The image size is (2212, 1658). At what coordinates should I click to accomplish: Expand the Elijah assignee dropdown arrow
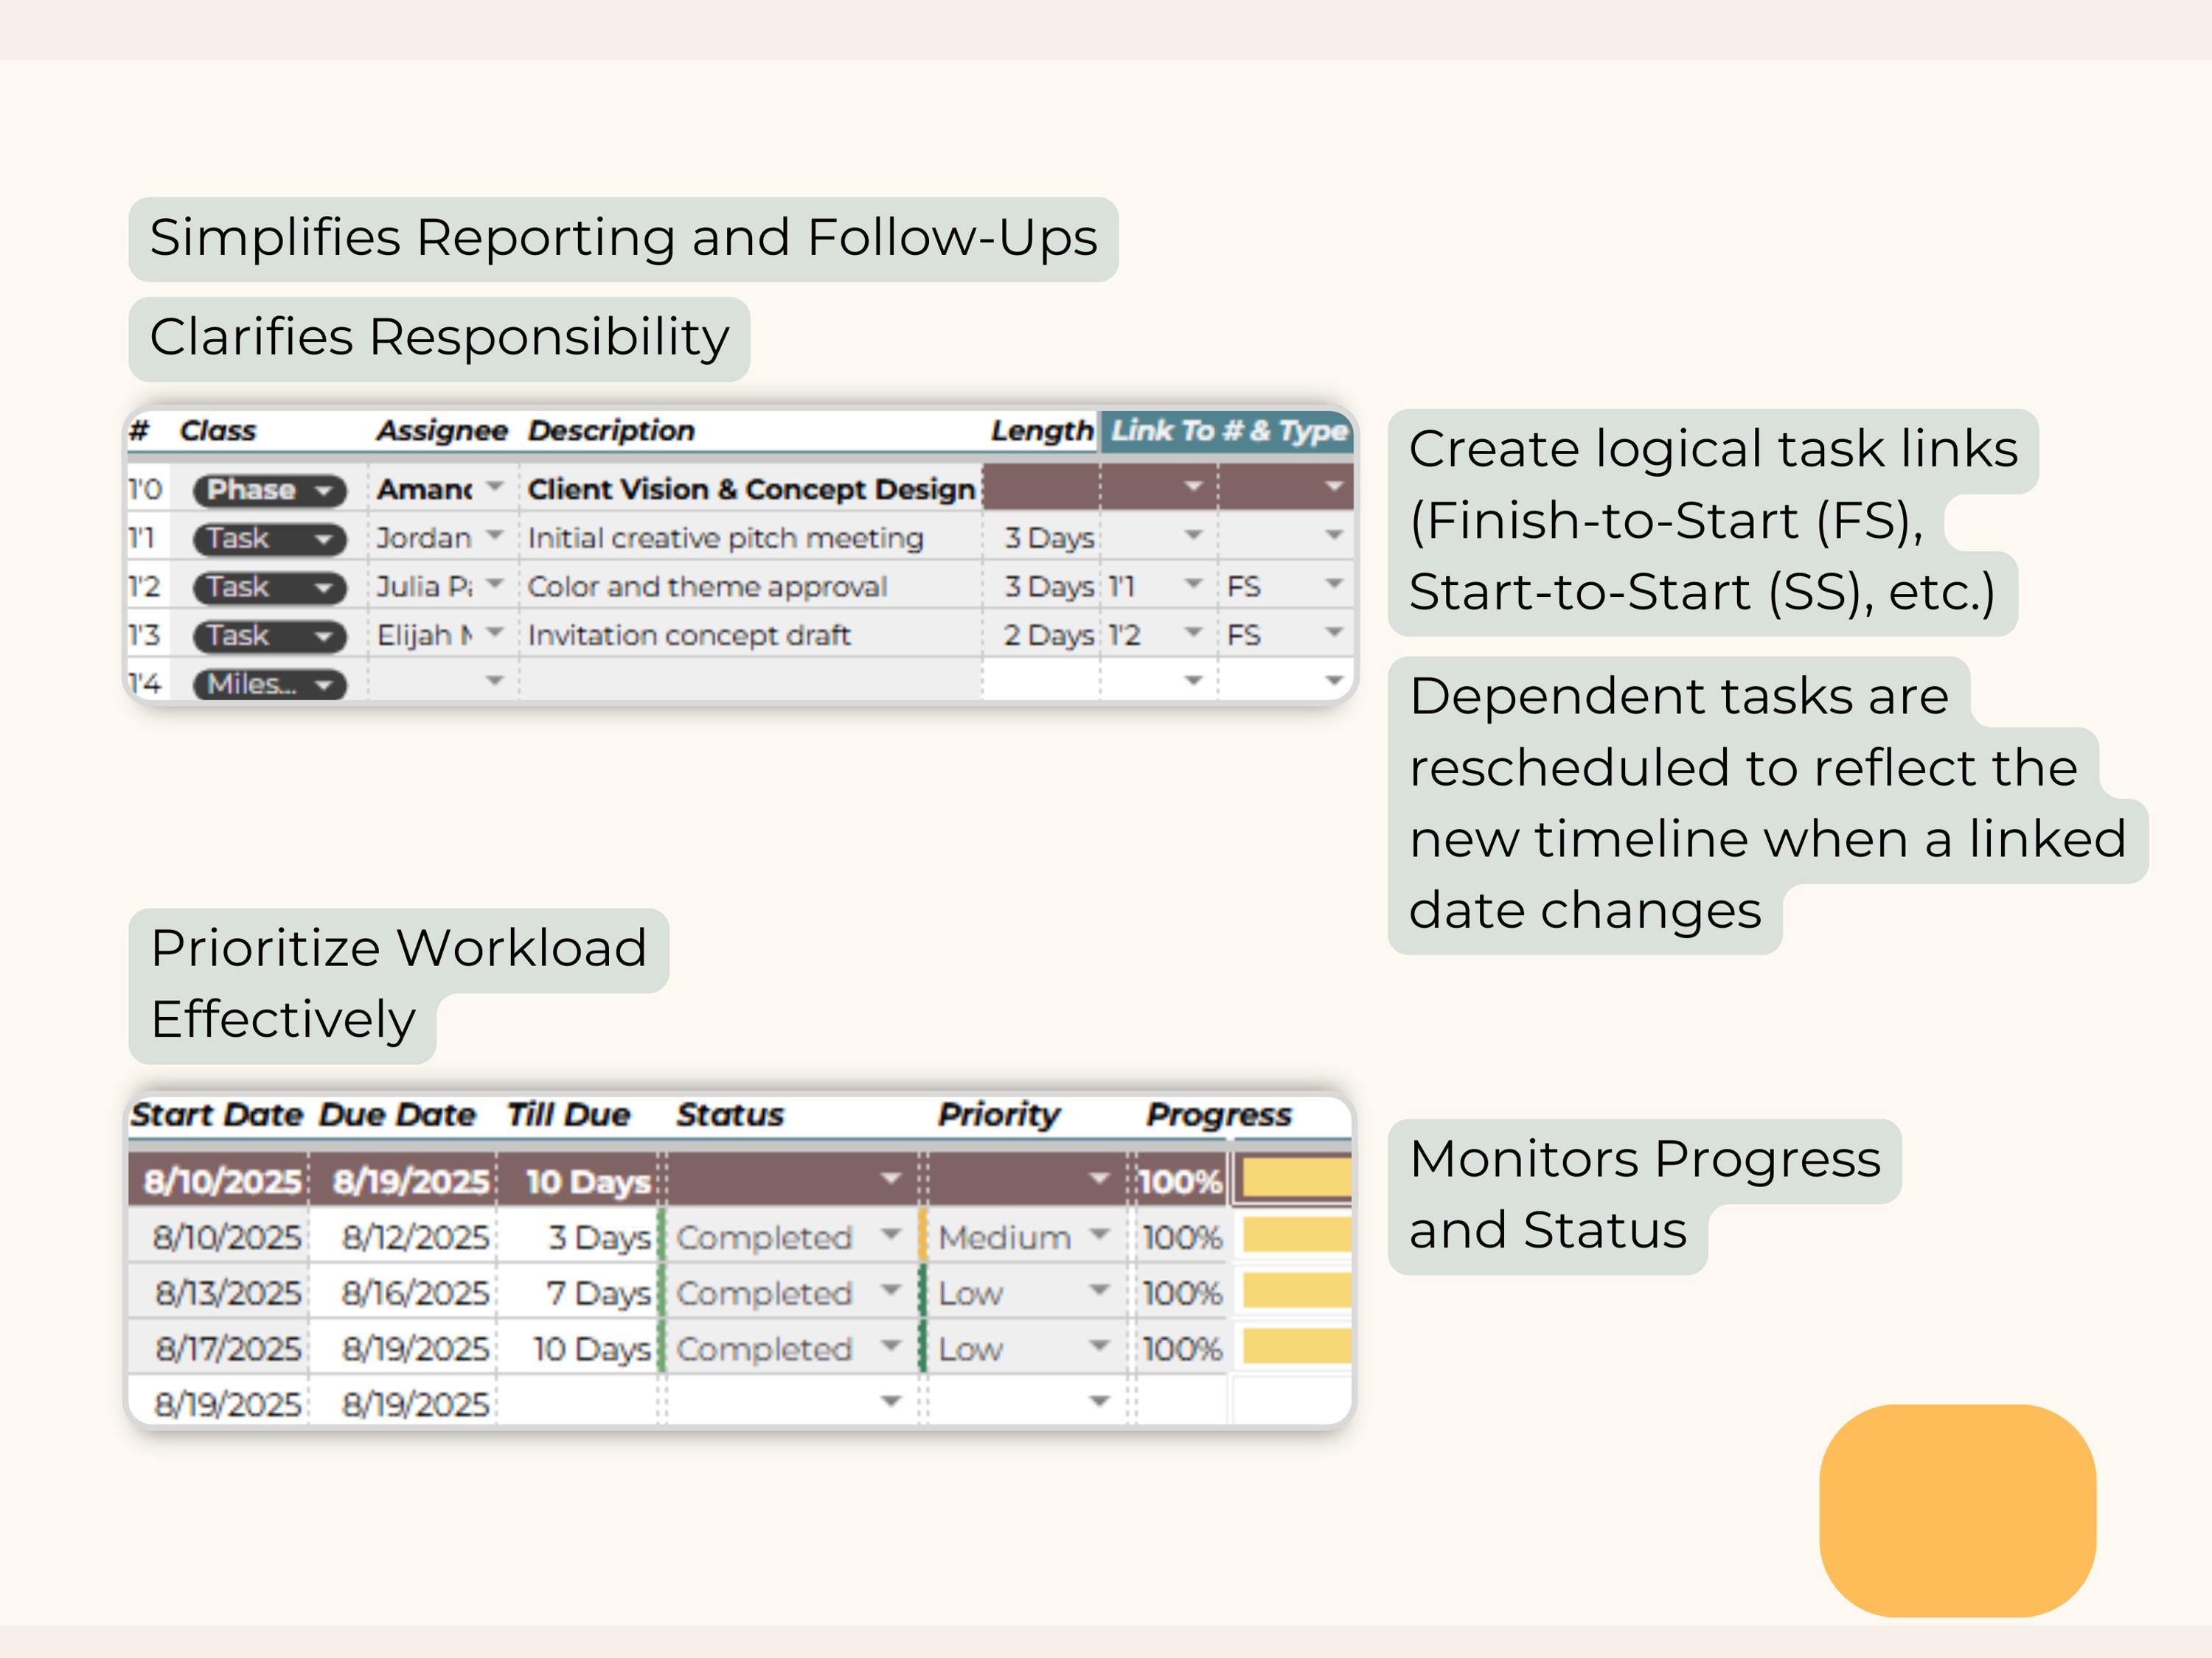494,632
